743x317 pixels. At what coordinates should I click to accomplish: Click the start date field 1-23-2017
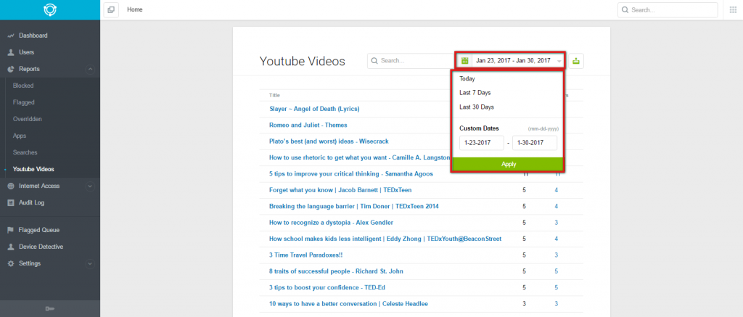click(482, 143)
